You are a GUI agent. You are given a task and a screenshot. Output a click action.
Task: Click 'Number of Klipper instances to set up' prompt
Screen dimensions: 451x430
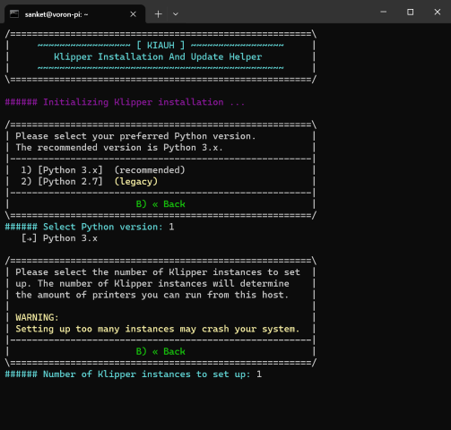coord(134,374)
